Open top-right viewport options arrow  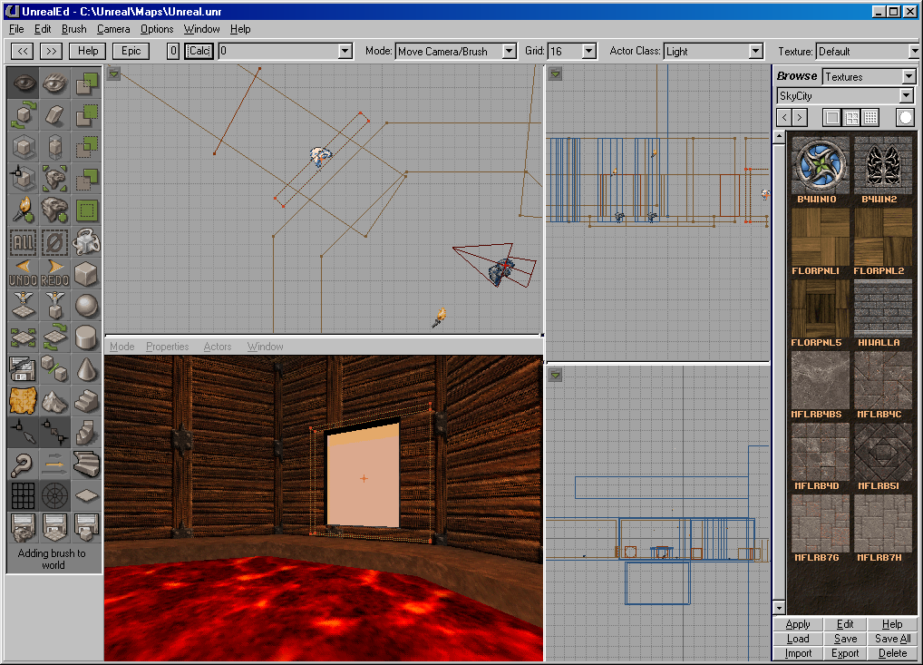pyautogui.click(x=555, y=74)
